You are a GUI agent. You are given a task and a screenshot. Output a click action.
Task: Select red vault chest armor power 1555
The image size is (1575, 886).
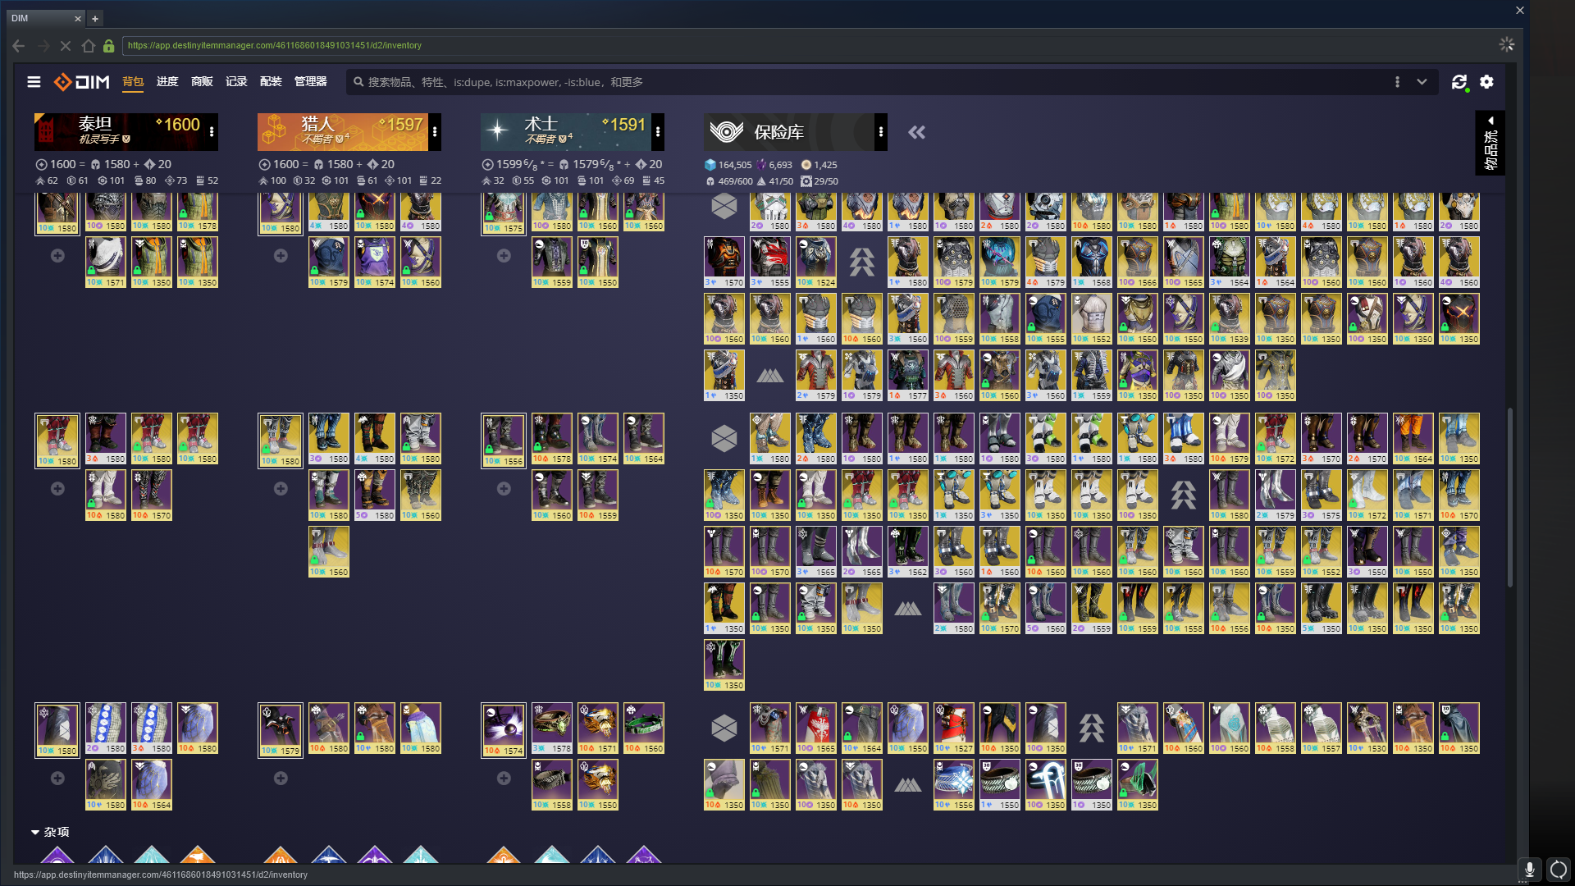[770, 263]
